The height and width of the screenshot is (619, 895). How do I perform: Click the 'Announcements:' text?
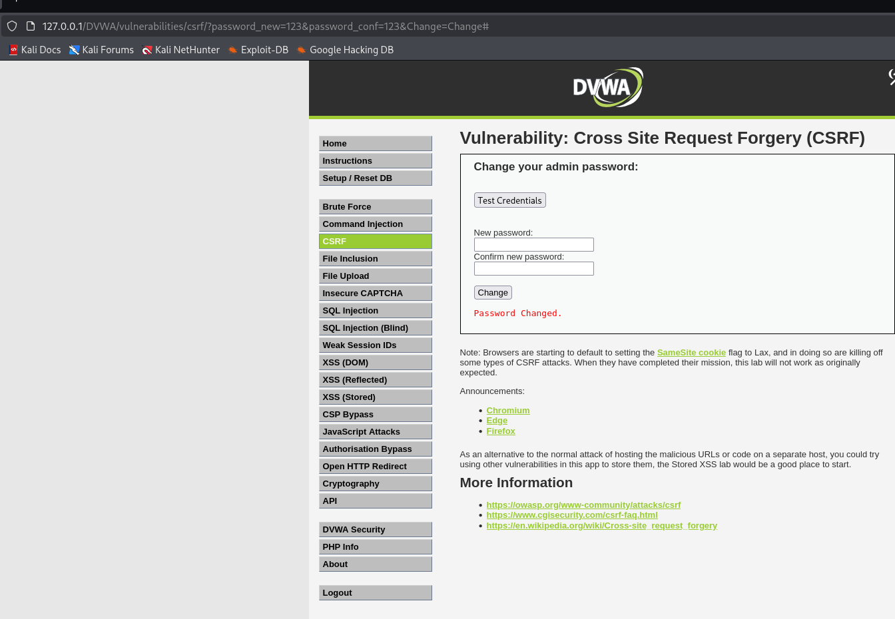(492, 391)
